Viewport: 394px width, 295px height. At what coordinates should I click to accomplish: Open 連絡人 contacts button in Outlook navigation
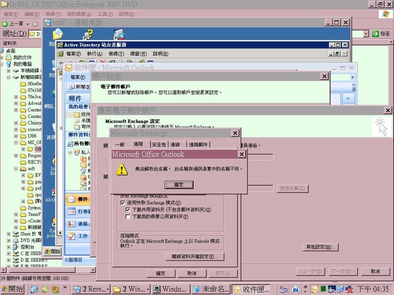coord(77,224)
